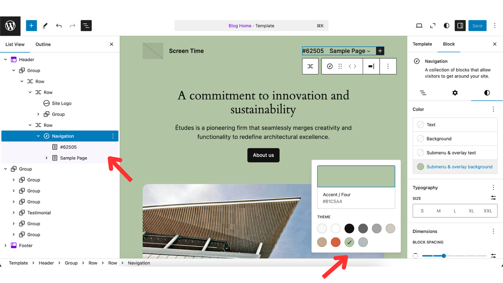Save the template

477,26
